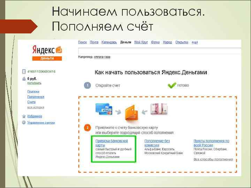
Task: Open Фотки in top navigation
Action: (155, 42)
